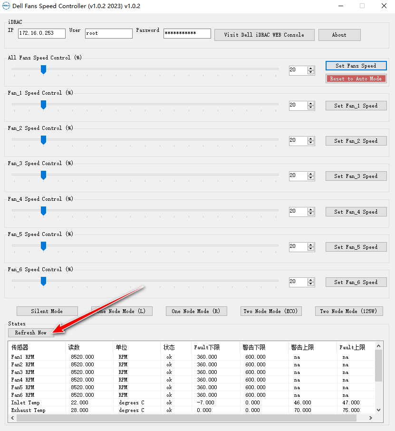Select the Inlet Temp sensor row
The height and width of the screenshot is (431, 395).
click(x=192, y=402)
